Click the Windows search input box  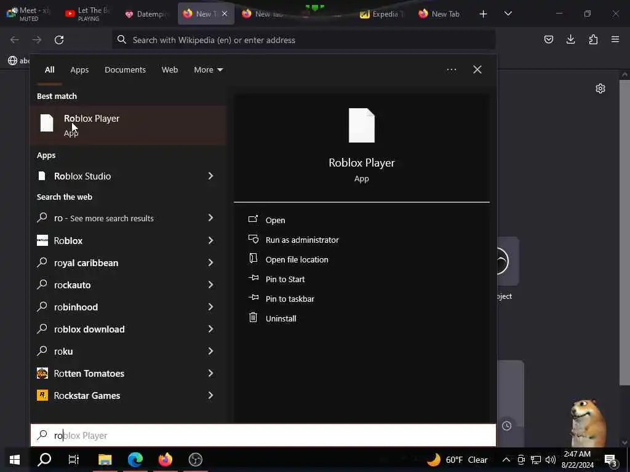coord(263,436)
